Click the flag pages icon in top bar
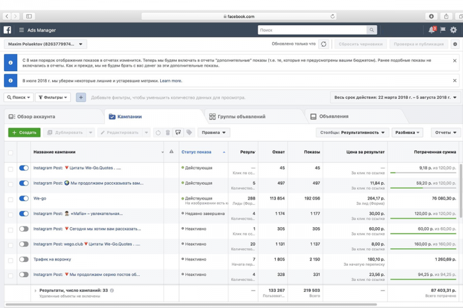 click(442, 30)
